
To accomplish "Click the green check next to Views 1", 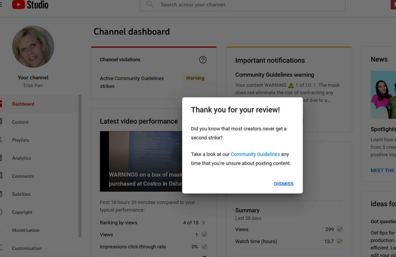I will tap(204, 234).
